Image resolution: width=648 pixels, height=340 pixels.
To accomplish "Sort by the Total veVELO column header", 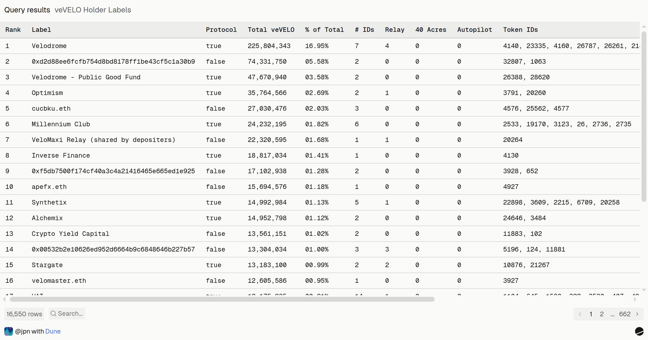I will (271, 30).
